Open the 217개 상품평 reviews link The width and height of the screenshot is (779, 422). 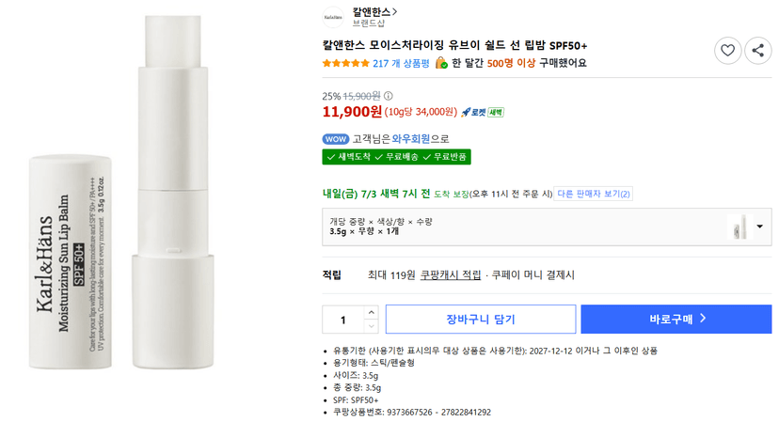click(x=401, y=63)
